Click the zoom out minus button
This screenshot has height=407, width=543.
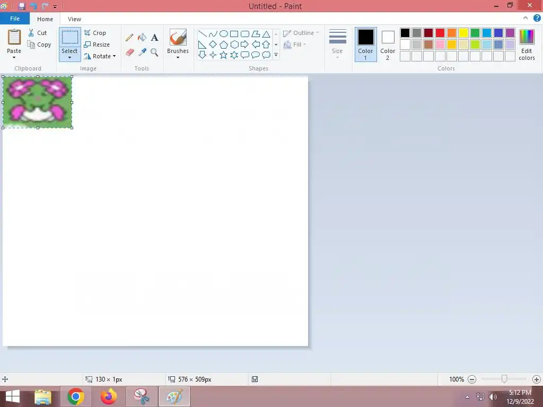[471, 379]
